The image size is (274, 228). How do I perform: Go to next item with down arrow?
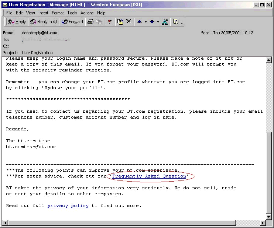pos(152,22)
